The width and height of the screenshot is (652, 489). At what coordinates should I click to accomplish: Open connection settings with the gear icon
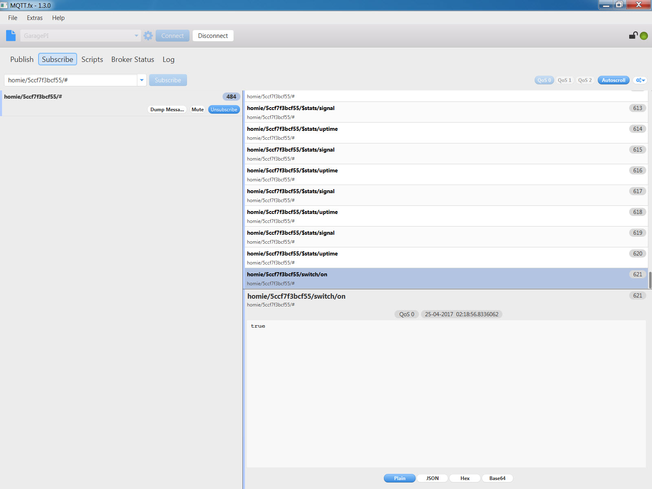click(x=148, y=35)
